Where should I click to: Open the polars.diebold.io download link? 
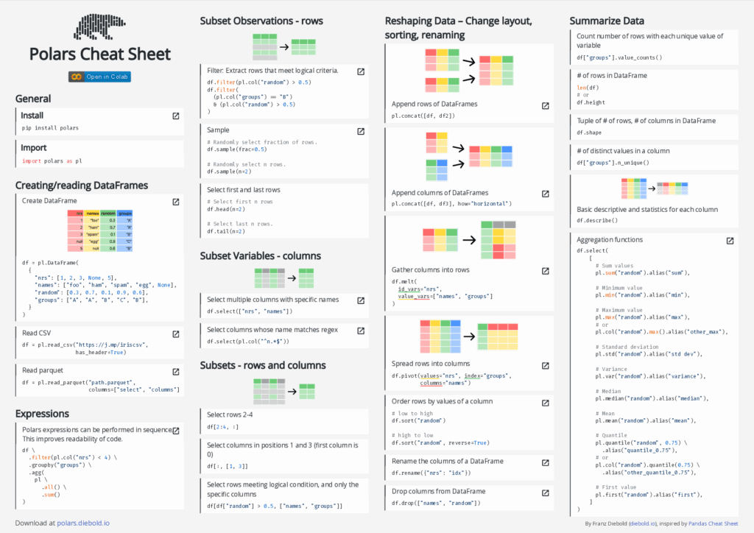click(x=83, y=523)
